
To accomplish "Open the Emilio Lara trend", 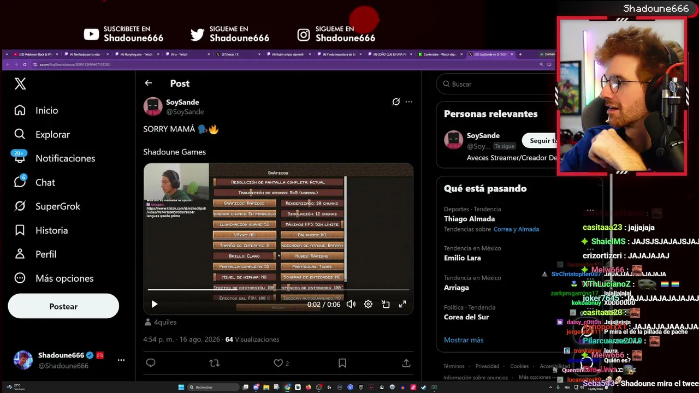I will coord(463,258).
